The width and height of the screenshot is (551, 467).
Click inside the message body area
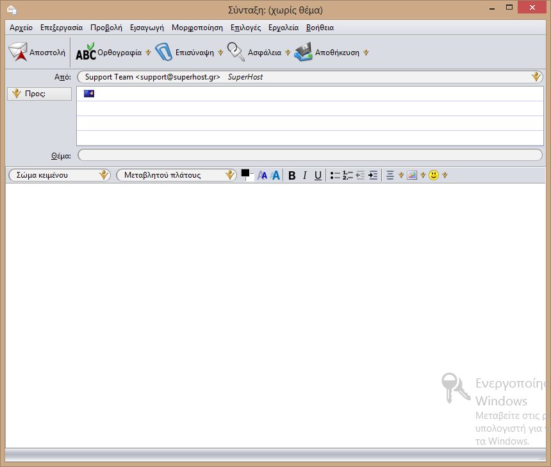tap(275, 316)
